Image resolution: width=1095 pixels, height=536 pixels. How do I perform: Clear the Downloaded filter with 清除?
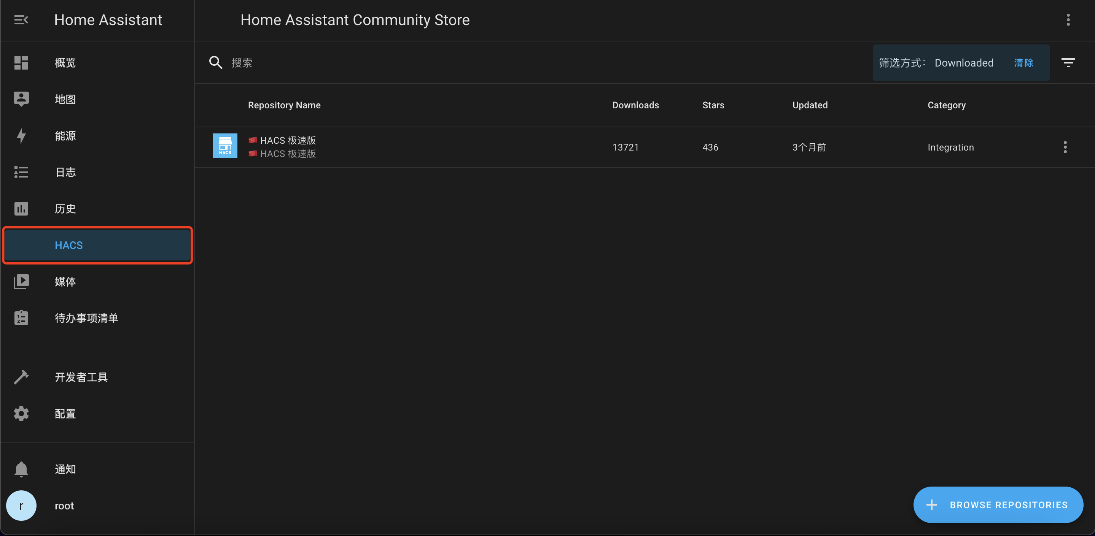click(x=1023, y=63)
